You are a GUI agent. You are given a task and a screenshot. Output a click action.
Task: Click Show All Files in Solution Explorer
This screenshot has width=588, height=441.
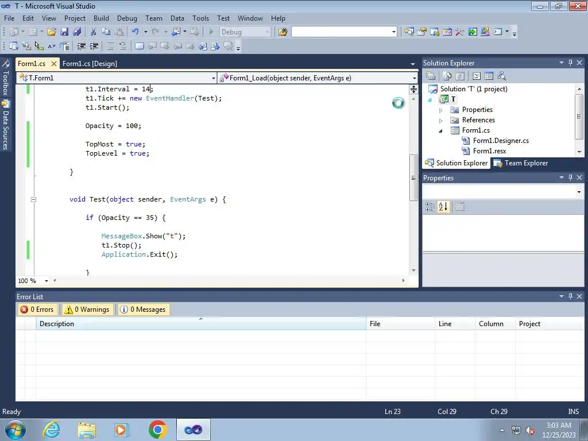click(x=447, y=76)
